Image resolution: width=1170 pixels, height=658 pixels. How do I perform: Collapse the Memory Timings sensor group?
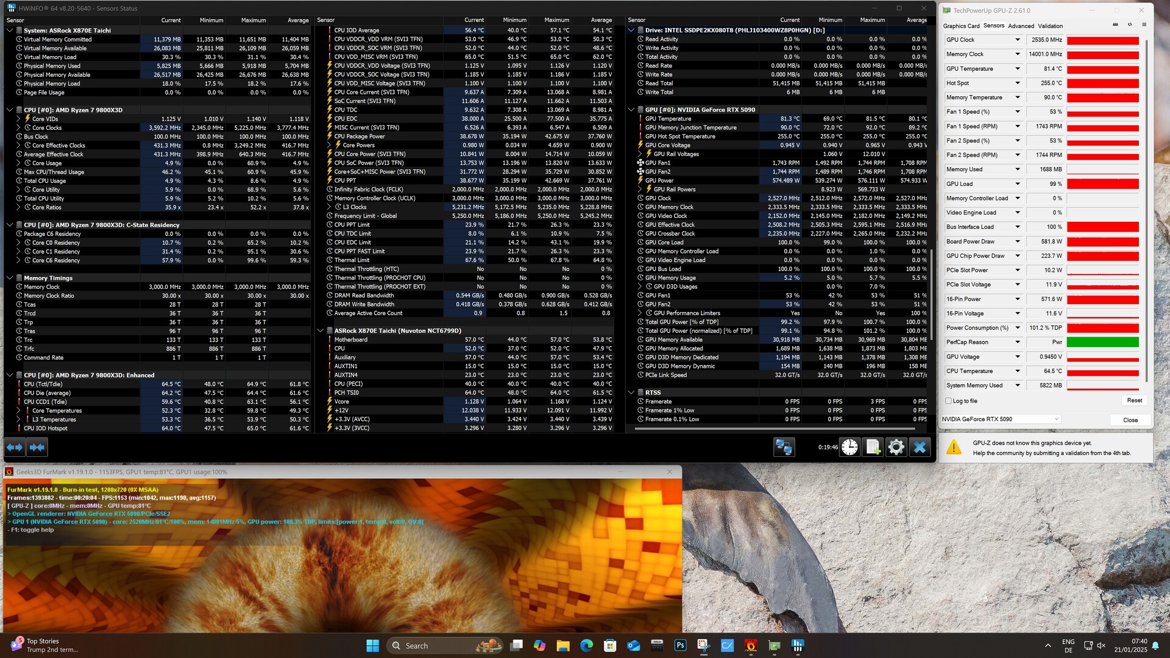coord(10,278)
